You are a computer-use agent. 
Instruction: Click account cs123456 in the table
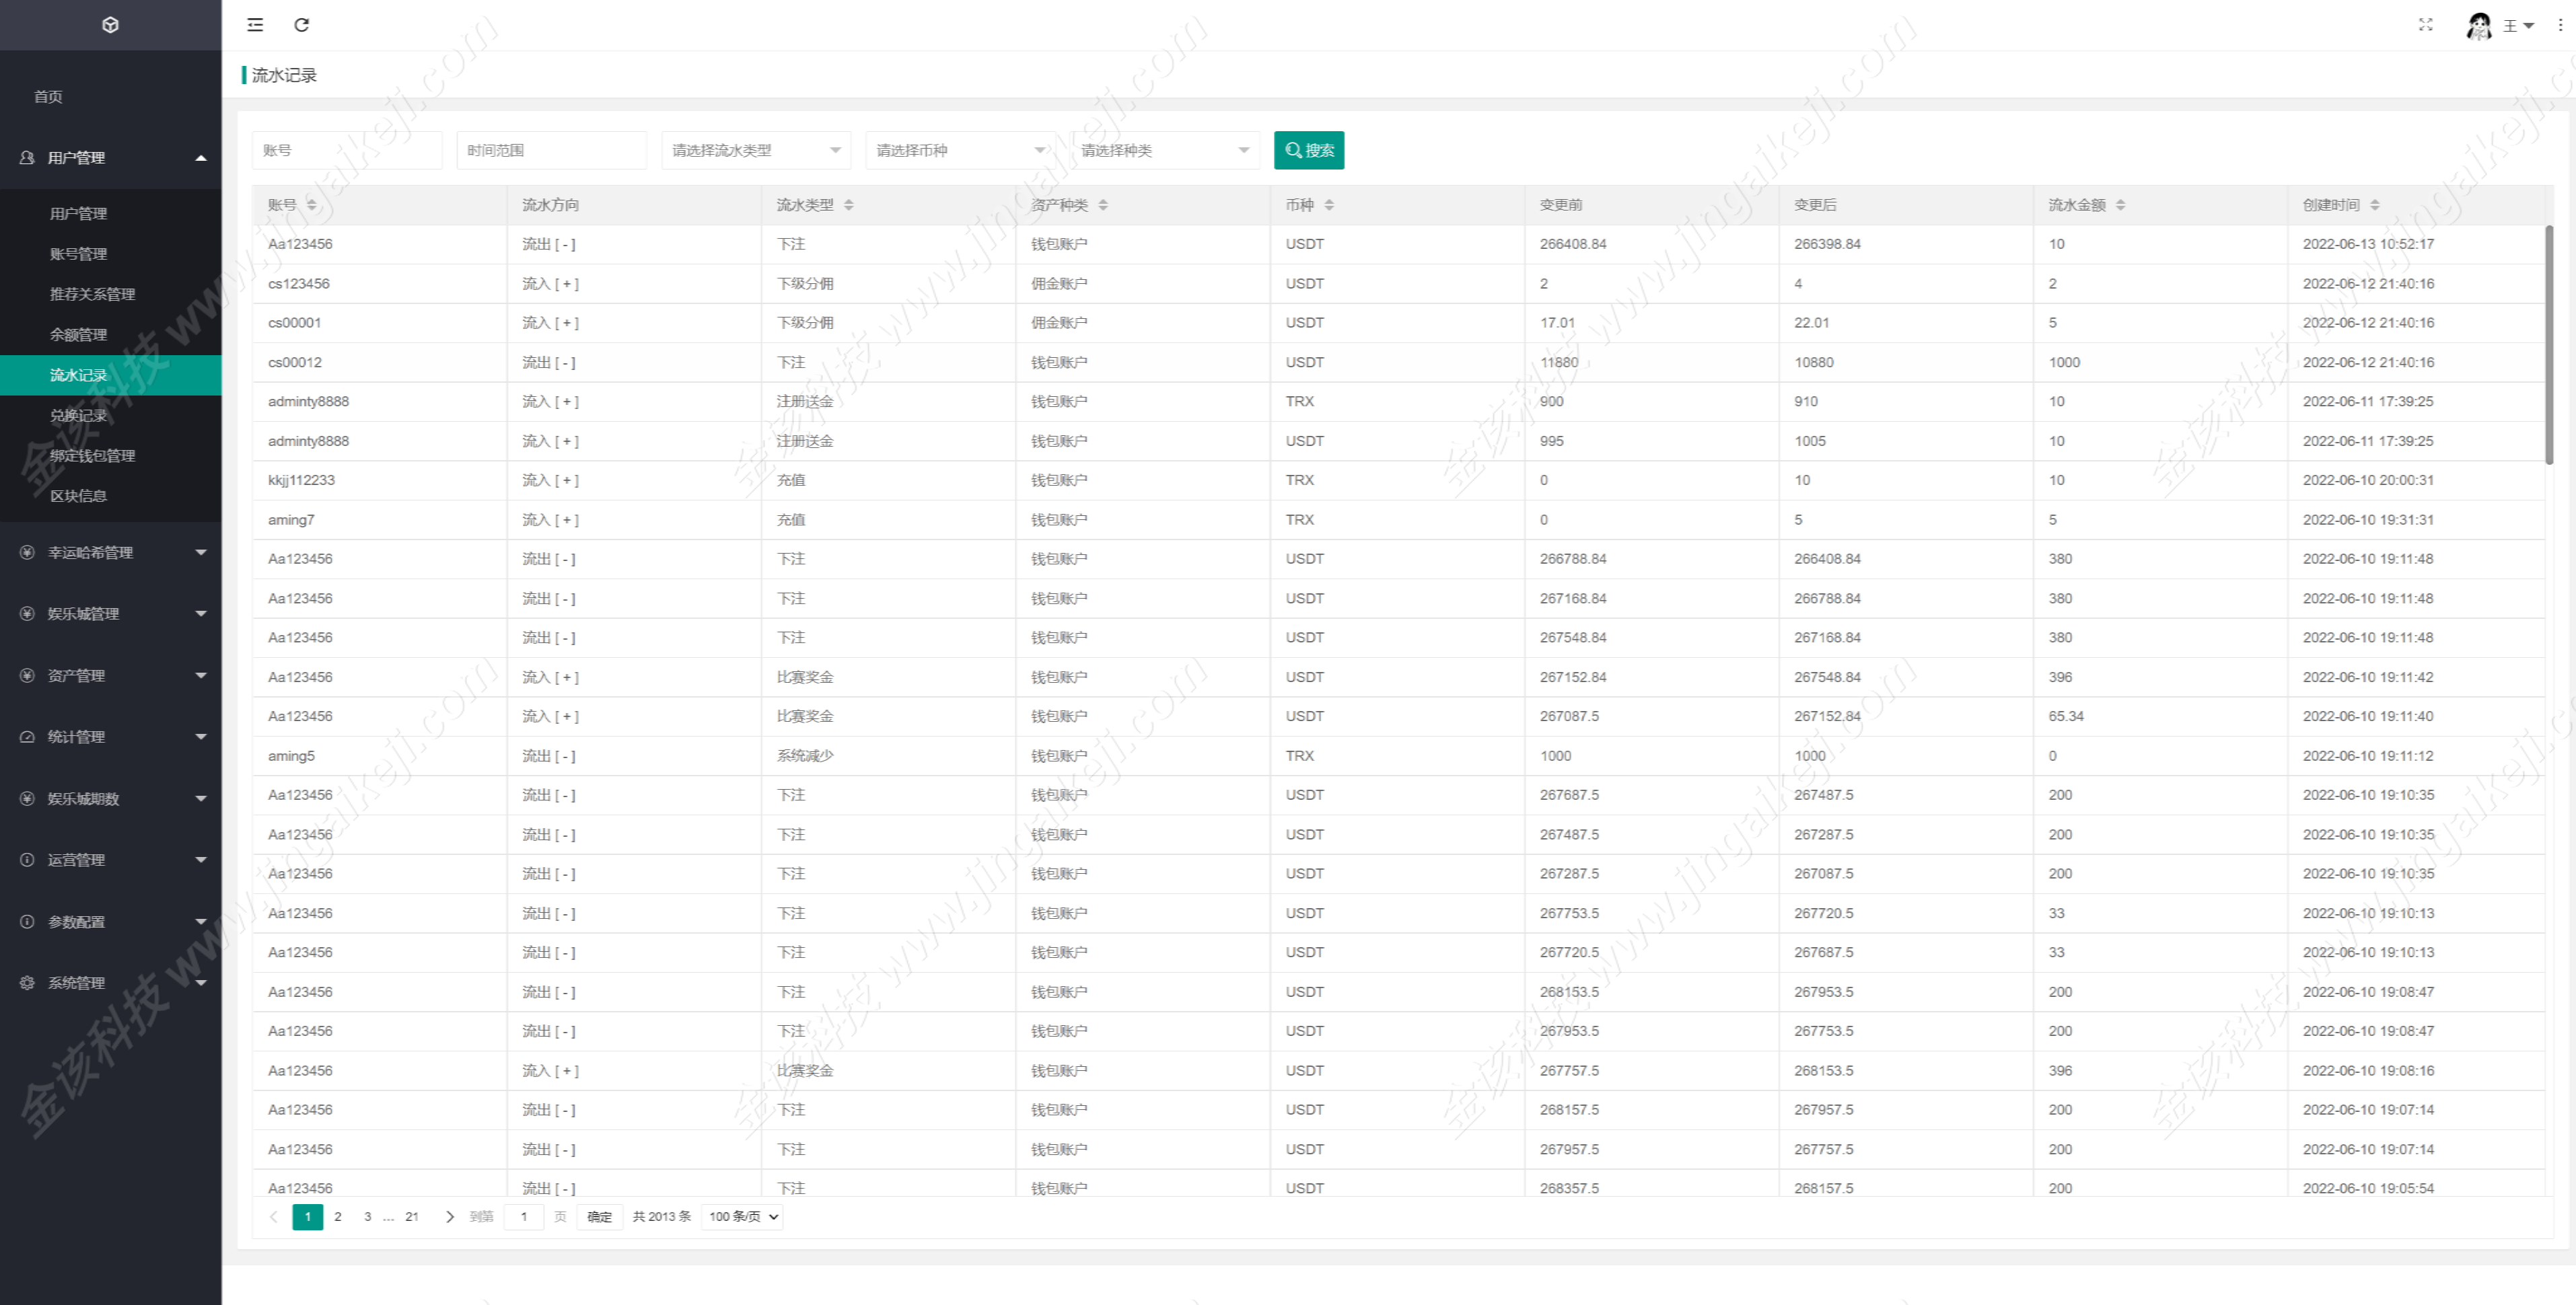pos(299,284)
